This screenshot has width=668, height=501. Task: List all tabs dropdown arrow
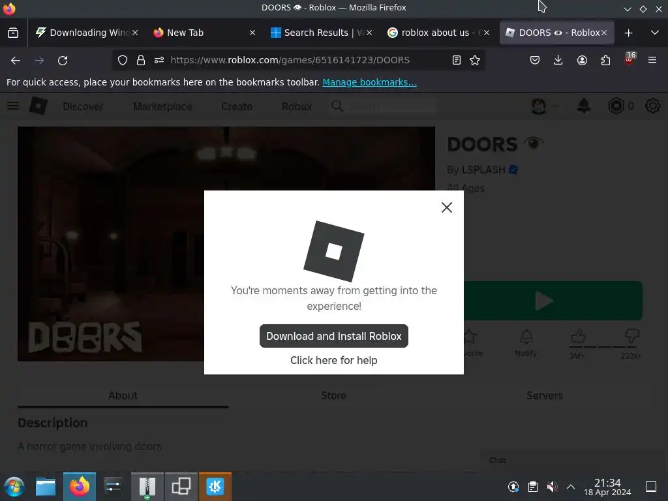pyautogui.click(x=655, y=33)
